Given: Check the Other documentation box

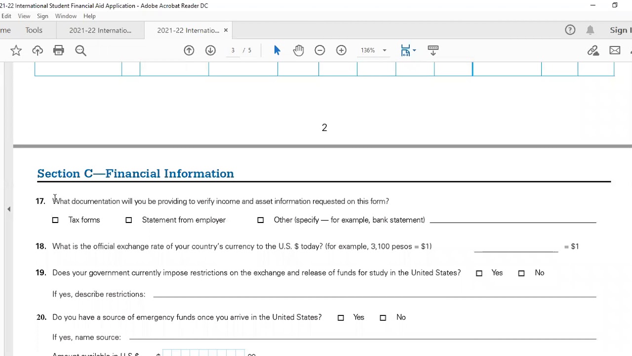Looking at the screenshot, I should click(261, 220).
